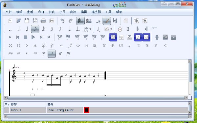Choose Save As floppy icon with arrow
The height and width of the screenshot is (123, 197).
pyautogui.click(x=35, y=21)
